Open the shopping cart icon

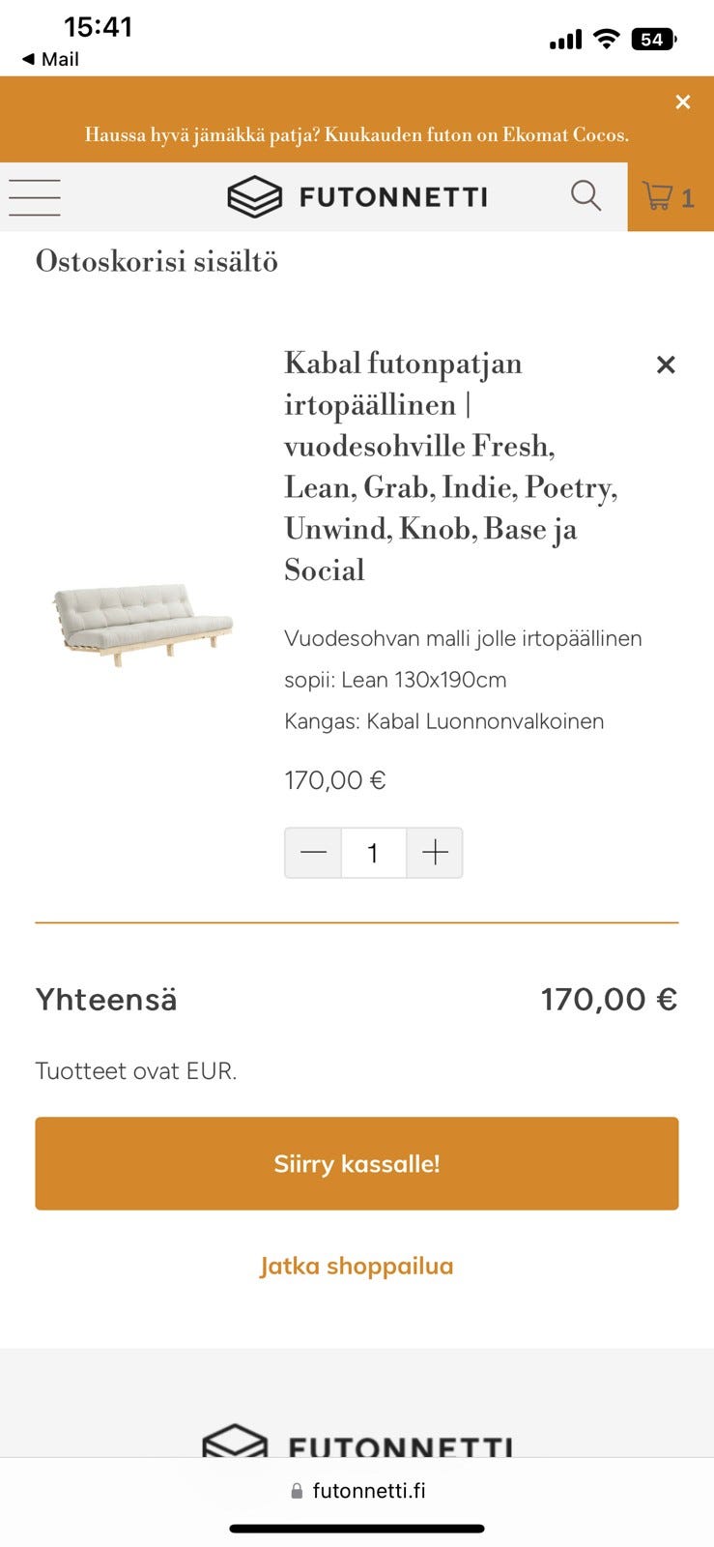(x=670, y=197)
